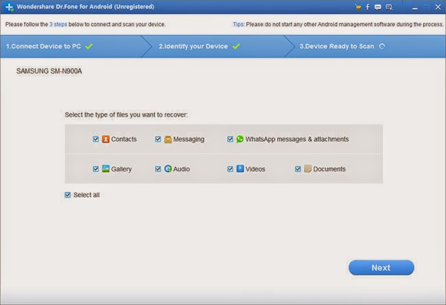Viewport: 446px width, 305px height.
Task: Uncheck the Gallery checkbox
Action: point(95,169)
